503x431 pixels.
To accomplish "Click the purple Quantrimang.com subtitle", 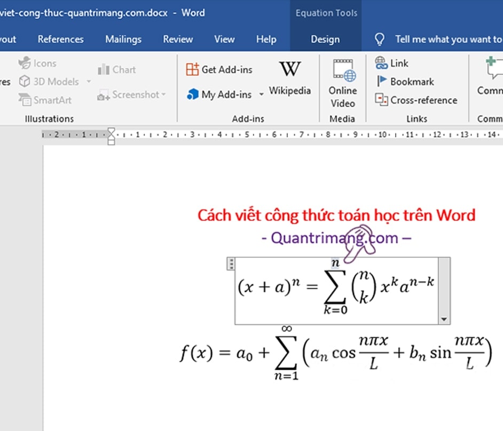I will pos(336,238).
